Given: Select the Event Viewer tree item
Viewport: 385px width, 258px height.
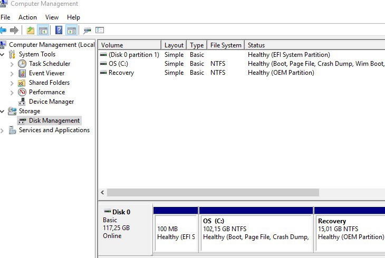Looking at the screenshot, I should click(x=46, y=73).
